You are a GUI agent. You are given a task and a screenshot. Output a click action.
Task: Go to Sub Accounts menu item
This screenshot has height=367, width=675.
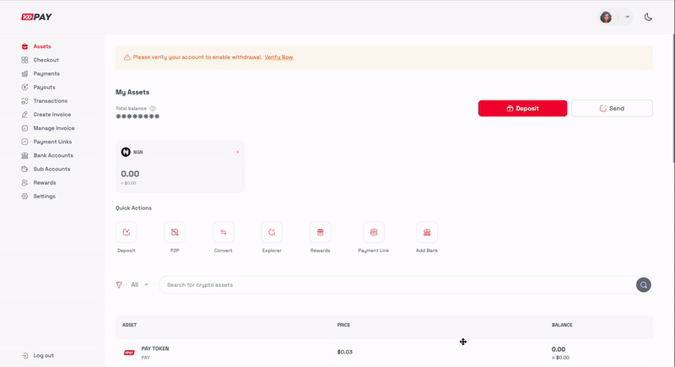51,169
